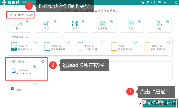The width and height of the screenshot is (179, 108).
Task: Click the recycle bin trash icon
Action: tap(12, 88)
